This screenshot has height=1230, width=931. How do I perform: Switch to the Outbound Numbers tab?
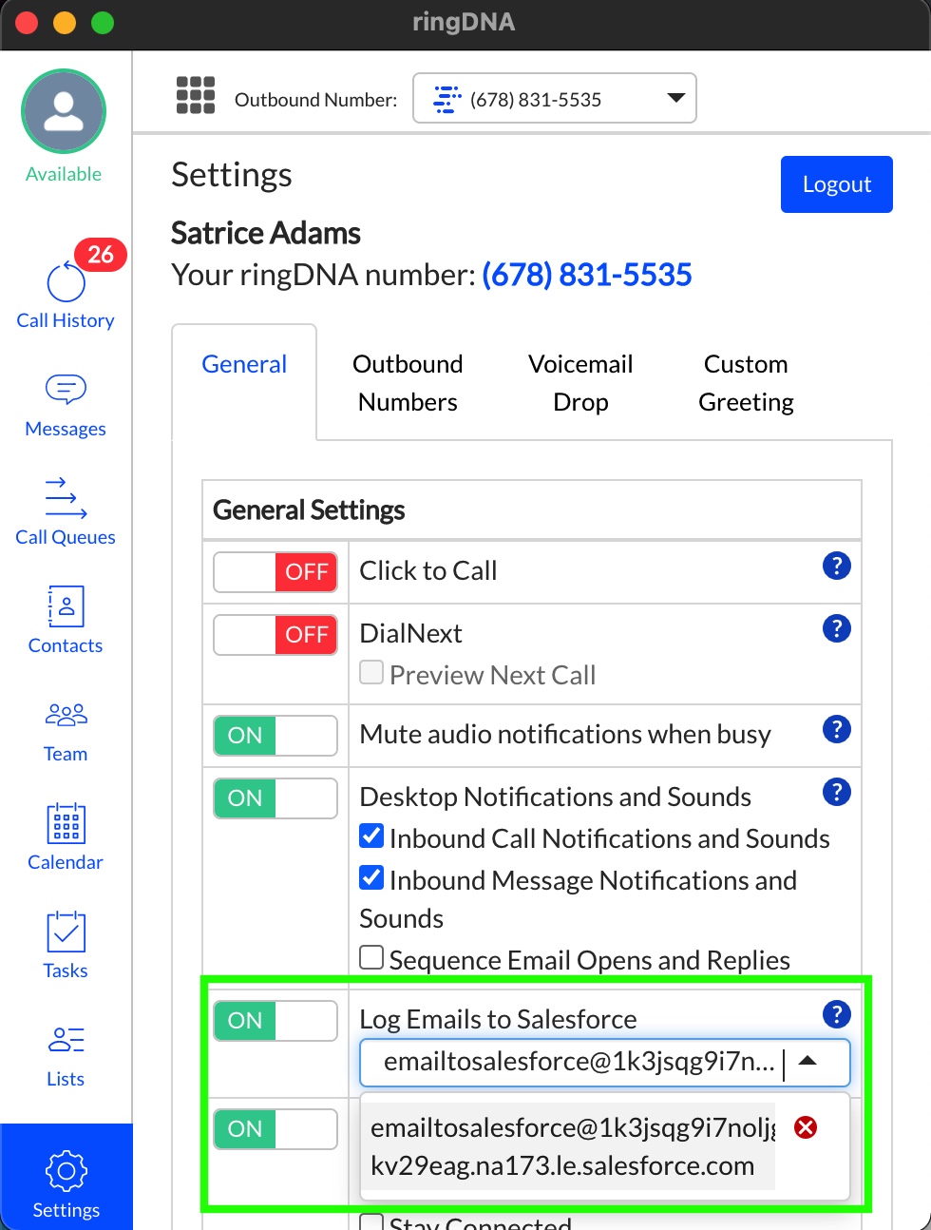[408, 383]
